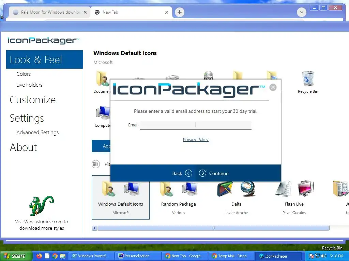Click the IconPackager logo in sidebar
The width and height of the screenshot is (349, 261).
[43, 40]
